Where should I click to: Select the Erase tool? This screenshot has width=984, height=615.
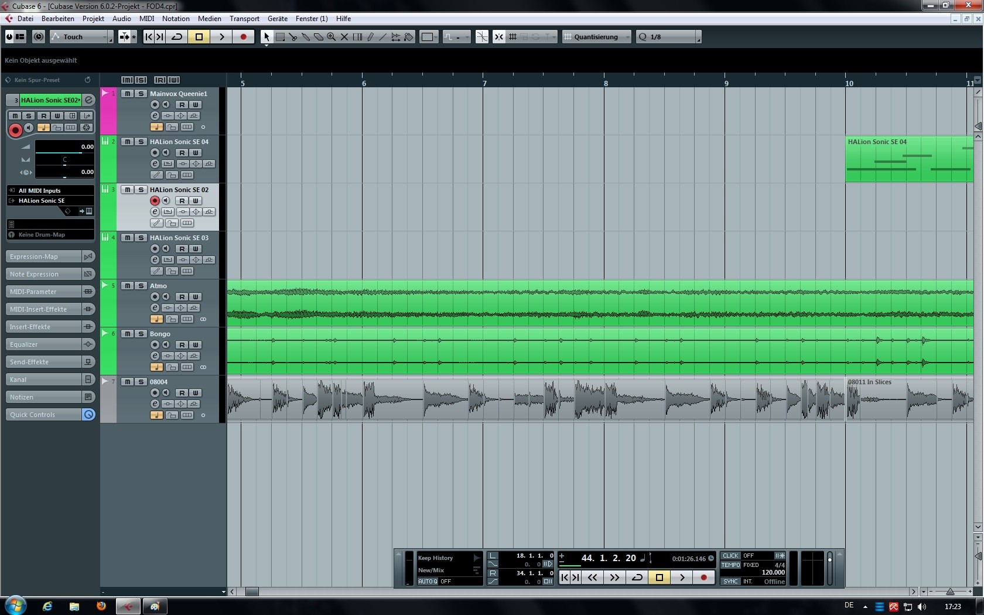point(319,37)
